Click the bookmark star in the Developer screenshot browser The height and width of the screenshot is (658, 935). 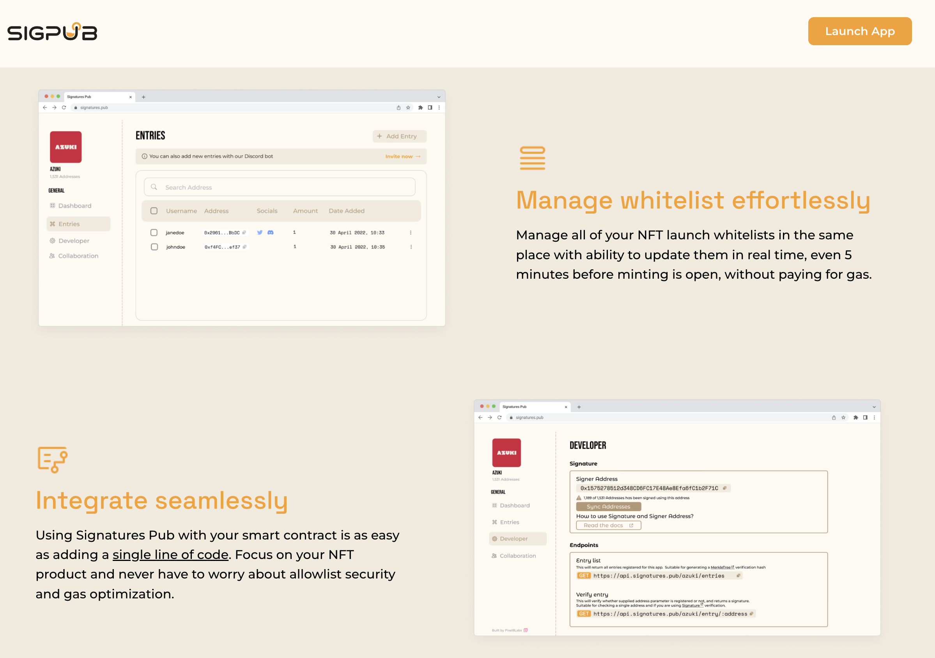click(843, 417)
